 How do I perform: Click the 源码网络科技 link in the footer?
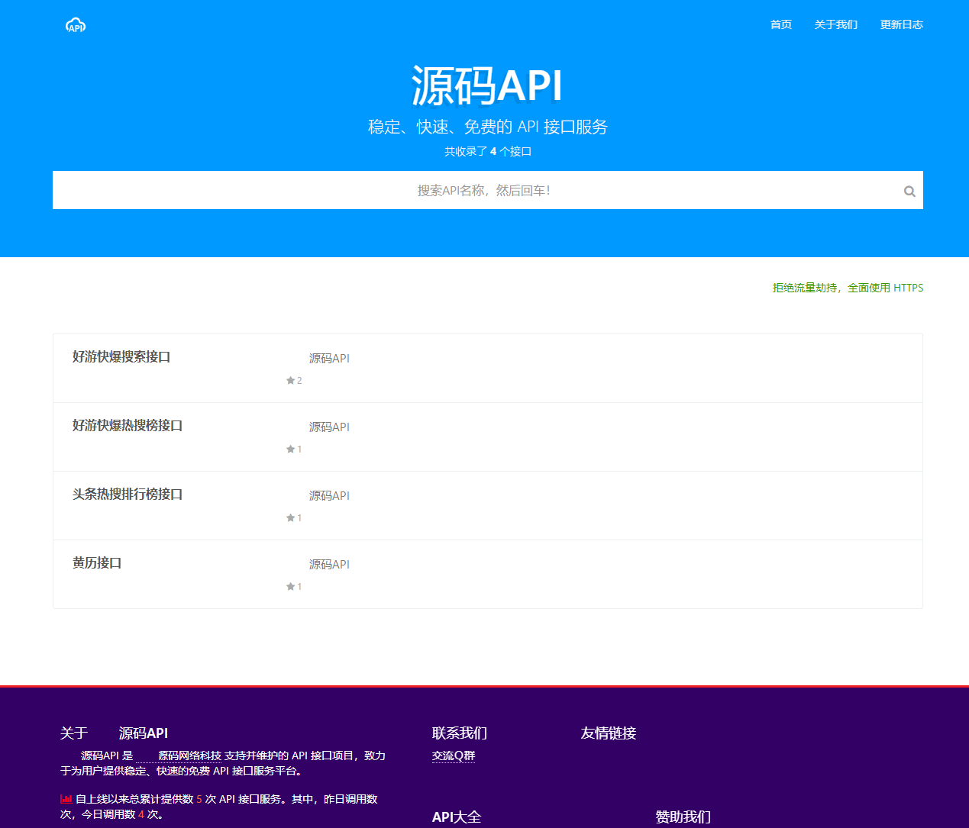tap(190, 756)
